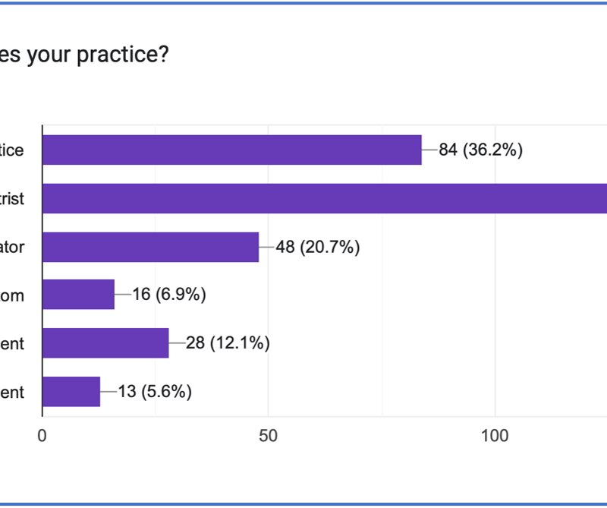This screenshot has width=607, height=508.
Task: Select the category label ending in "om"
Action: [12, 295]
